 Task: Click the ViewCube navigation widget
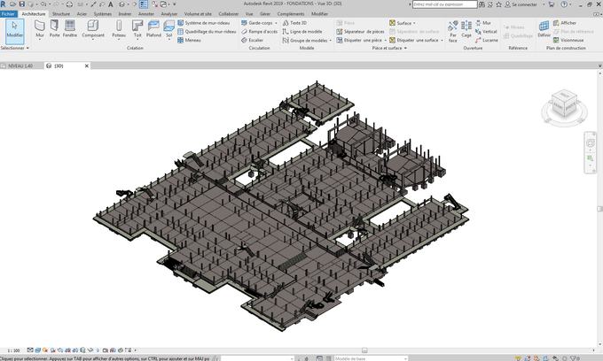click(564, 107)
